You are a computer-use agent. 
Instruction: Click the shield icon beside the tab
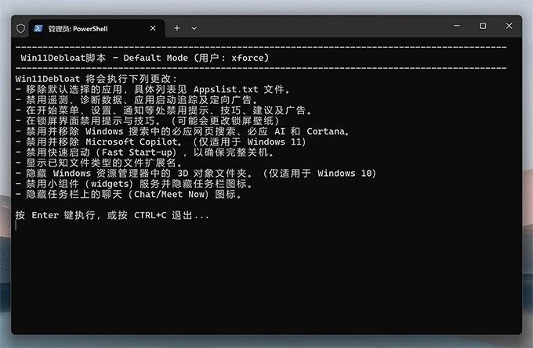(20, 28)
